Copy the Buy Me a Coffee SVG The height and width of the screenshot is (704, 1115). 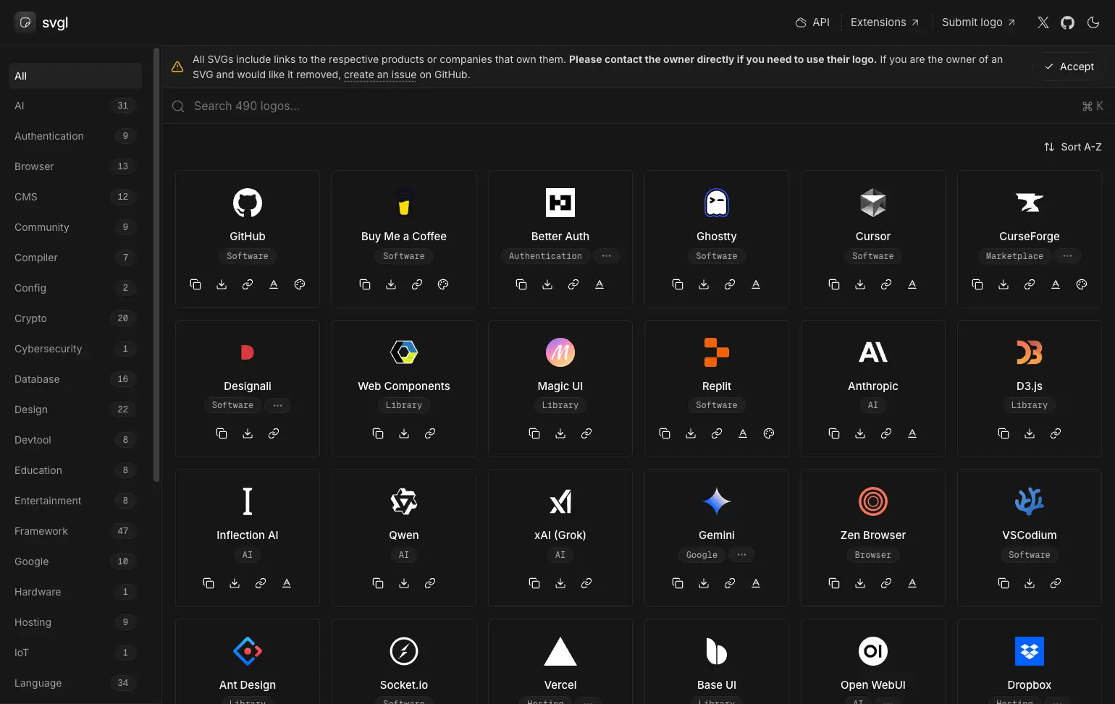[365, 284]
